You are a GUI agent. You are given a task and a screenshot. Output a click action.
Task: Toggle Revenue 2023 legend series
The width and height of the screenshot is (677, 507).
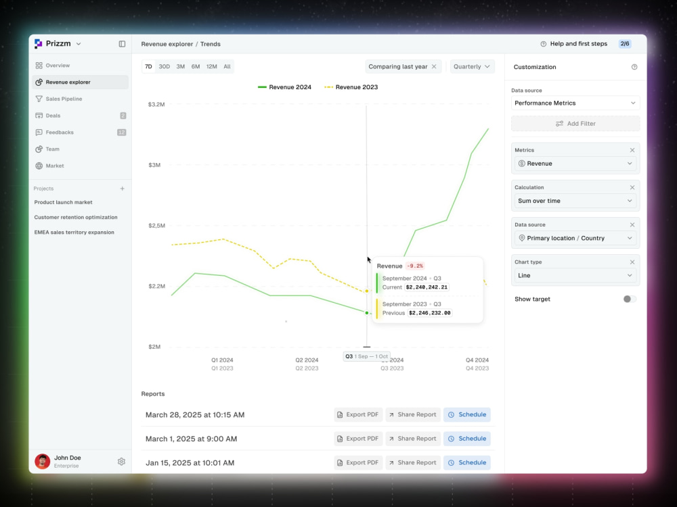click(x=351, y=87)
